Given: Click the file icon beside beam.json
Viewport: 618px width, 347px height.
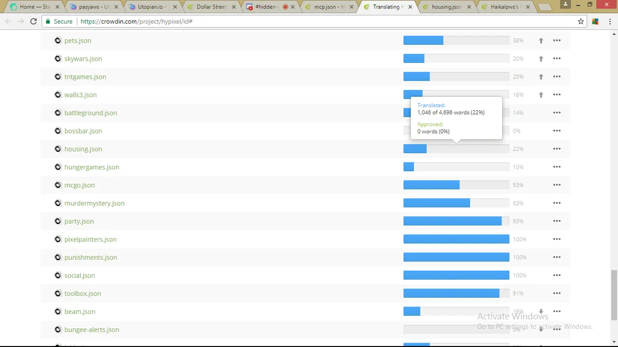Looking at the screenshot, I should [x=58, y=312].
